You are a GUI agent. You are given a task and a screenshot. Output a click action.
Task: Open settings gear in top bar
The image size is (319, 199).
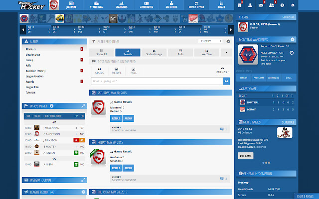tap(293, 5)
